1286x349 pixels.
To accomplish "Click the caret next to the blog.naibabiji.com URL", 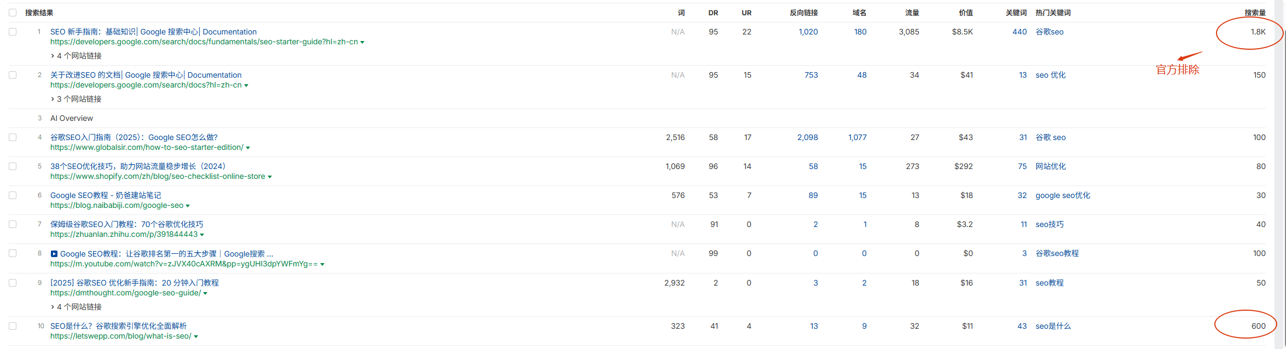I will (188, 206).
